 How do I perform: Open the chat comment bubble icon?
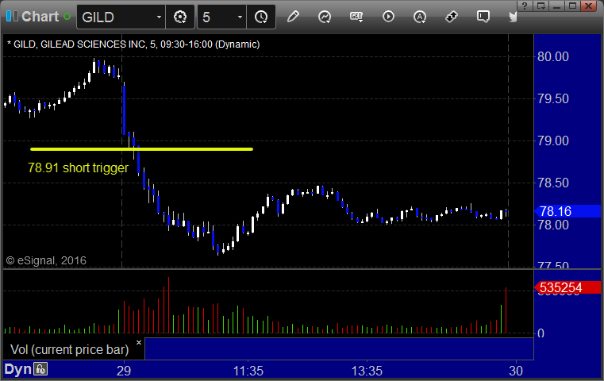483,17
